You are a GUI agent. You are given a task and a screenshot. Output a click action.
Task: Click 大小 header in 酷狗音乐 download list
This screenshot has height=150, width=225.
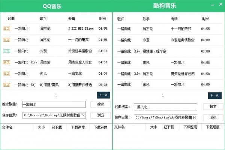click(x=153, y=127)
